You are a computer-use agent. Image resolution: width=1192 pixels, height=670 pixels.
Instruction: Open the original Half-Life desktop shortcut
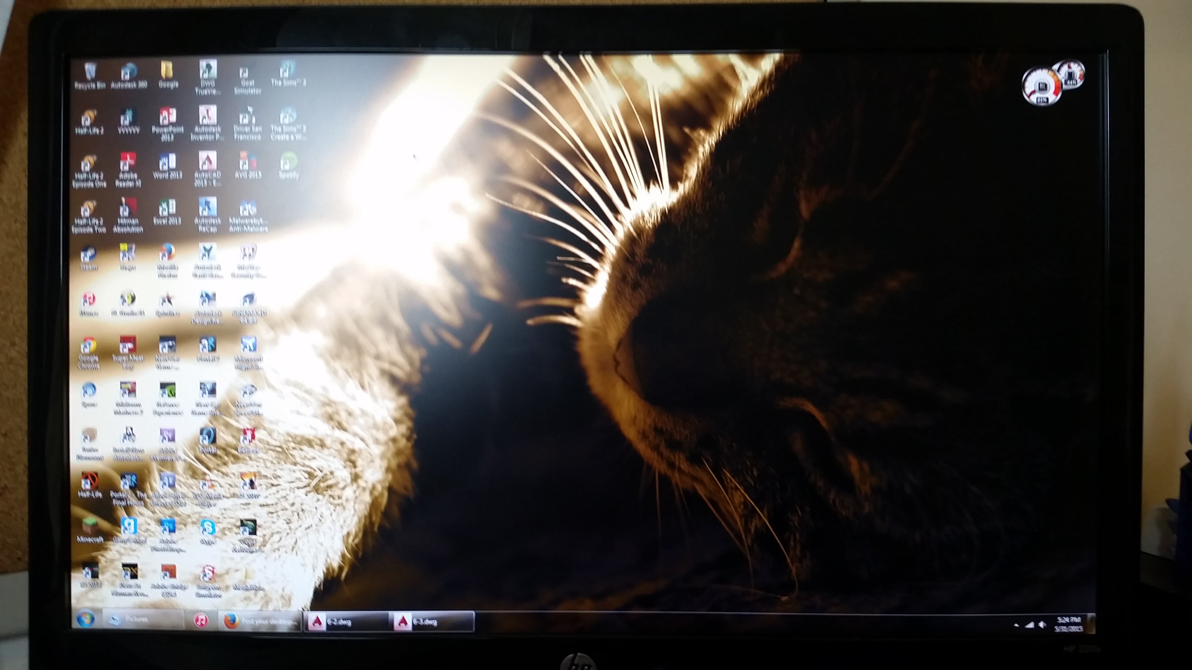click(x=90, y=485)
